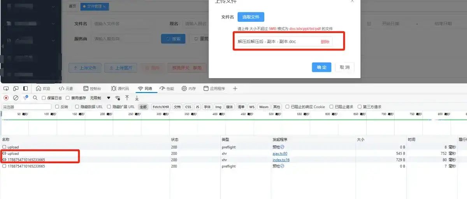Select the upload xhr request row
Image resolution: width=467 pixels, height=199 pixels.
233,154
